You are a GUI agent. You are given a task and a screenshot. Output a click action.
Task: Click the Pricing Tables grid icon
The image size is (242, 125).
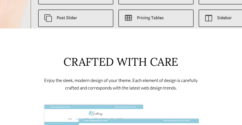(128, 18)
